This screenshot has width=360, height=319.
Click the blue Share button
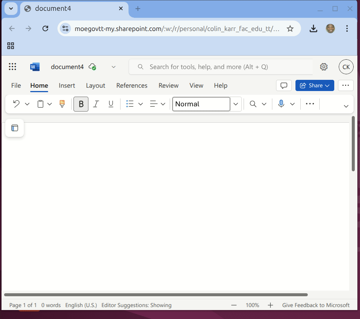click(314, 85)
